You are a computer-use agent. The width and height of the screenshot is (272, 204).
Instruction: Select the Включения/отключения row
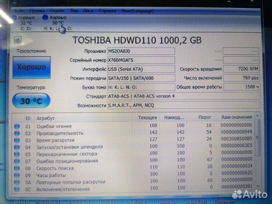(x=133, y=188)
